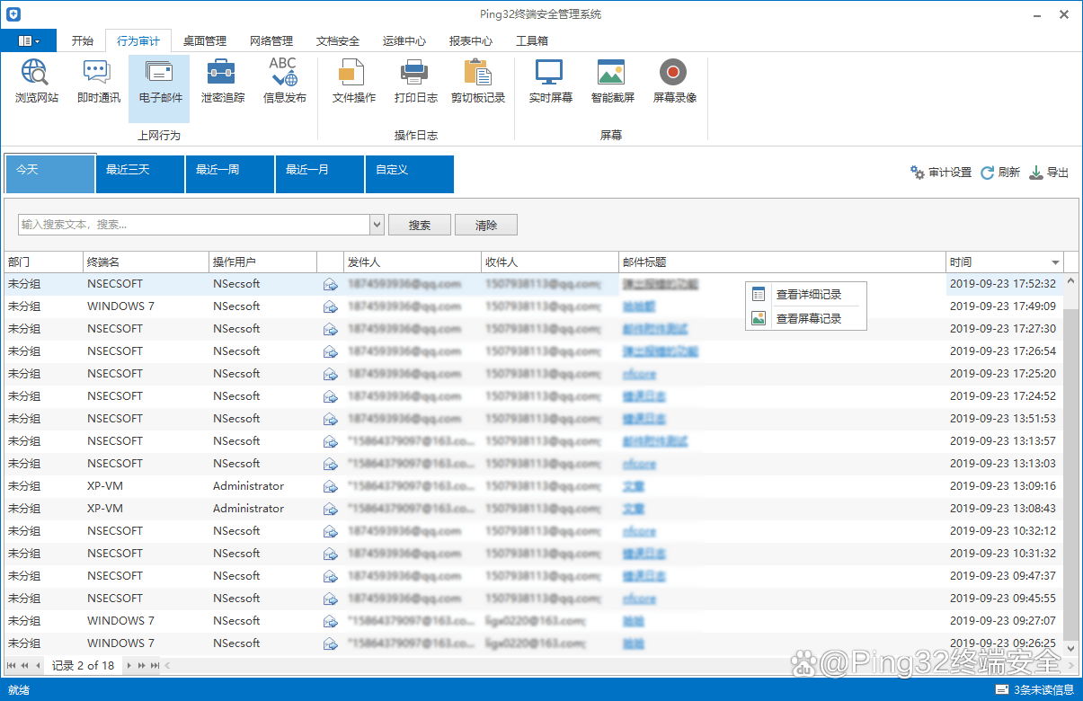Click the 导出 export icon
The width and height of the screenshot is (1083, 701).
click(1035, 173)
